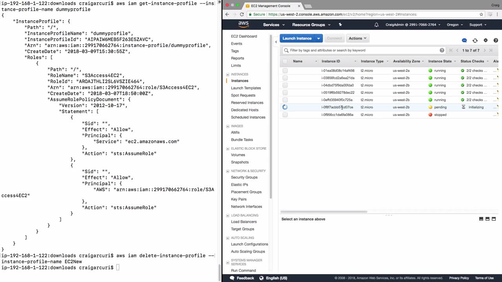Click the pin shortcut icon in AWS navbar
Image resolution: width=502 pixels, height=282 pixels.
(x=340, y=25)
